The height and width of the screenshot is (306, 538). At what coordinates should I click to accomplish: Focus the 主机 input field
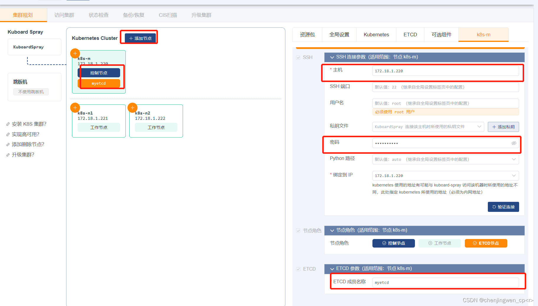(445, 71)
